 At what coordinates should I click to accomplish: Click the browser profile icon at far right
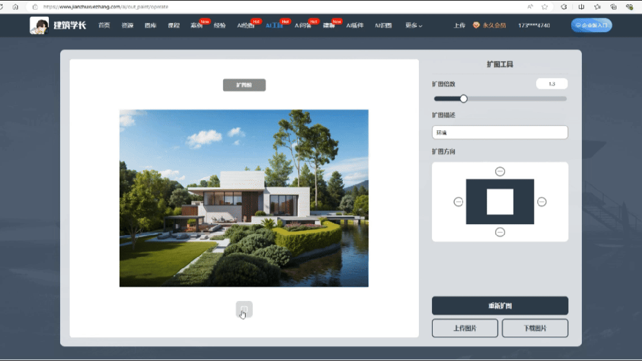tap(630, 7)
